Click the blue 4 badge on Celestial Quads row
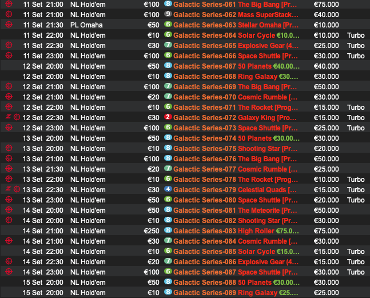 (x=168, y=189)
